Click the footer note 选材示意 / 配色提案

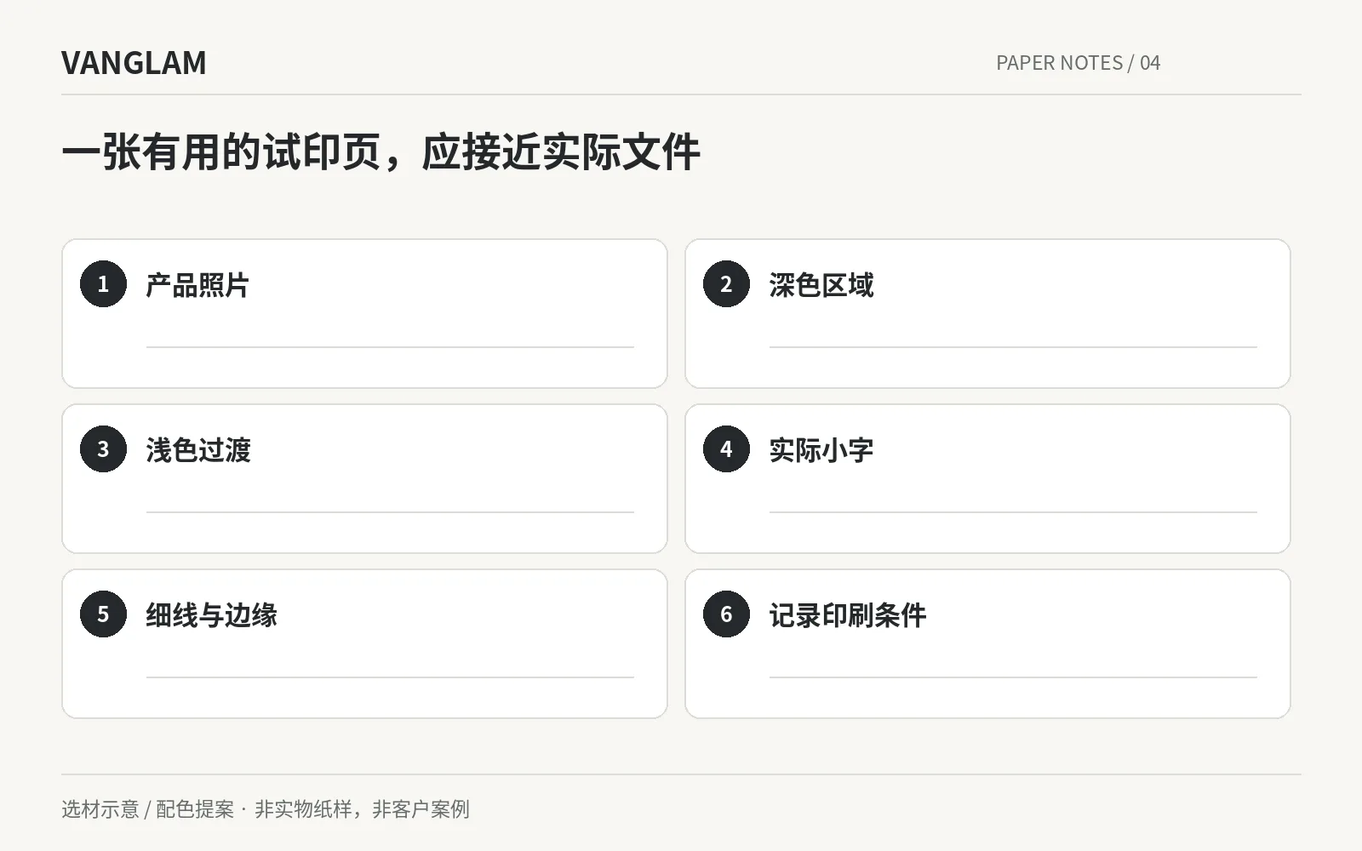point(147,808)
